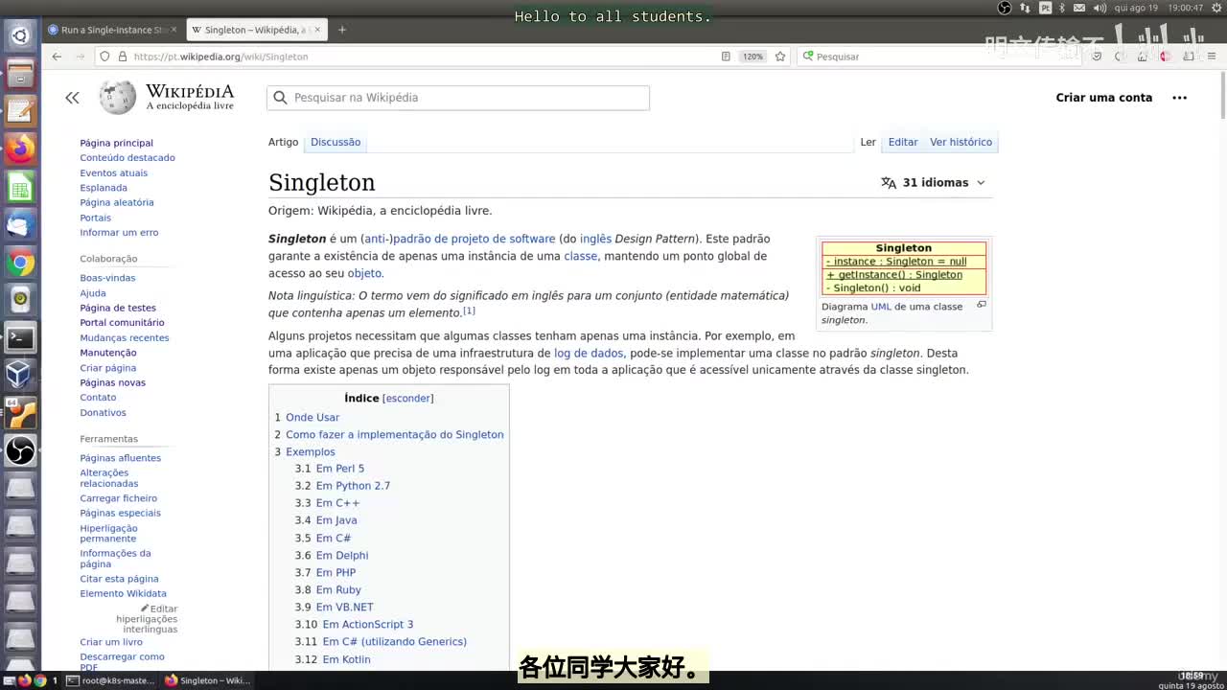Bookmark this page with the star
This screenshot has width=1227, height=690.
(x=780, y=57)
